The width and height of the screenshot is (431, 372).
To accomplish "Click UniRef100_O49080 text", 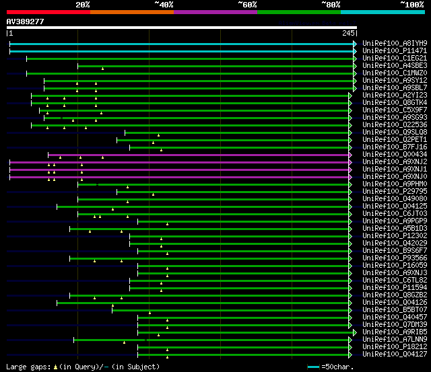I will (395, 199).
